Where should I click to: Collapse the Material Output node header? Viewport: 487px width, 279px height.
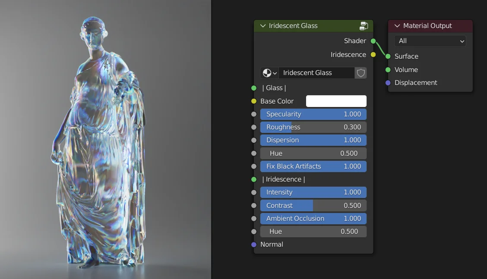point(397,26)
